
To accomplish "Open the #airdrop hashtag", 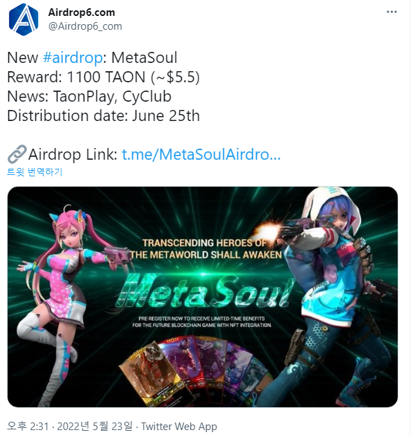I will [x=73, y=57].
